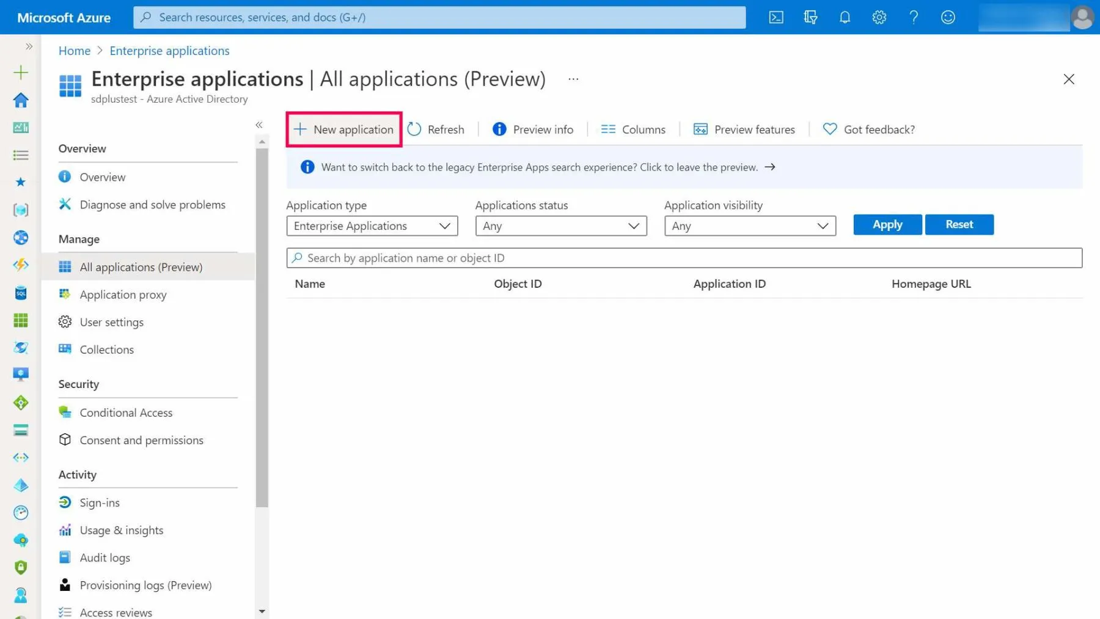Click the help question mark icon
1100x619 pixels.
914,17
